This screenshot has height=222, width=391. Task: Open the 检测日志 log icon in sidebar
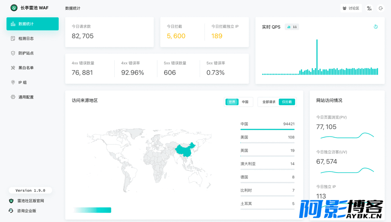[x=13, y=38]
